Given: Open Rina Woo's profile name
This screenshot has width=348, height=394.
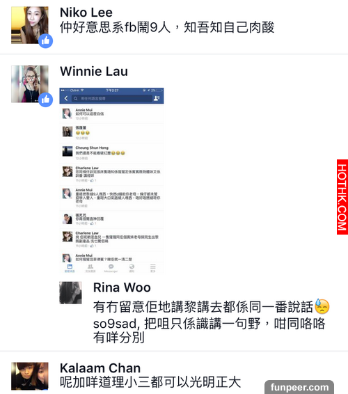Looking at the screenshot, I should [x=122, y=287].
